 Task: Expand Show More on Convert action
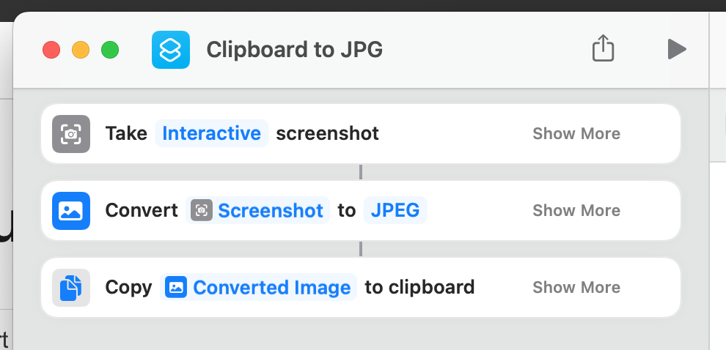pyautogui.click(x=576, y=211)
